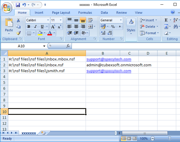Viewport: 180px width, 142px height.
Task: Open Merge & Center dropdown arrow
Action: pos(95,27)
